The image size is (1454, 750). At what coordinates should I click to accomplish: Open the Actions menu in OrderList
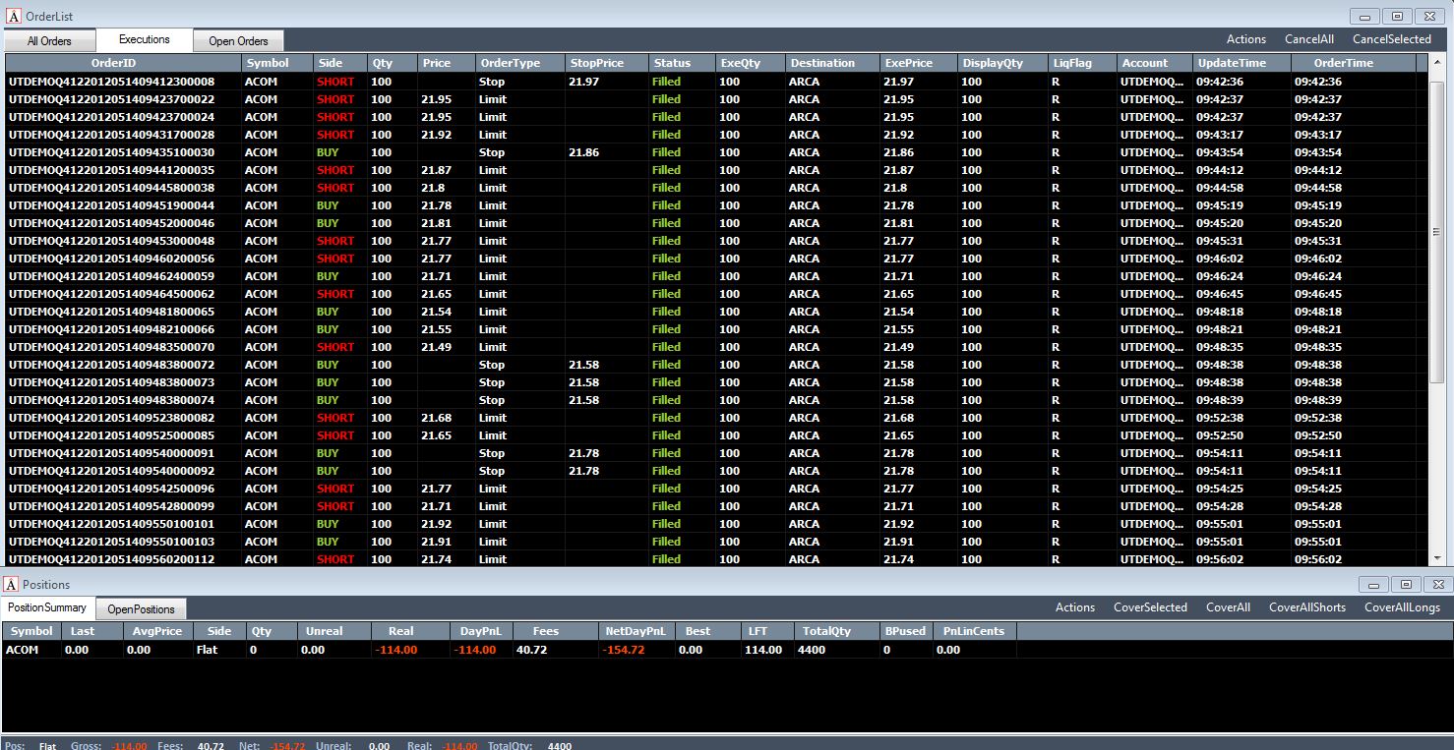(x=1246, y=39)
